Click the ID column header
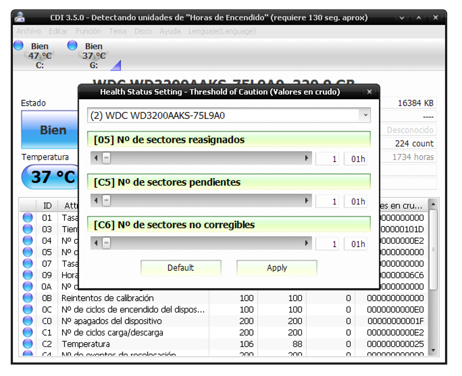 (x=47, y=205)
